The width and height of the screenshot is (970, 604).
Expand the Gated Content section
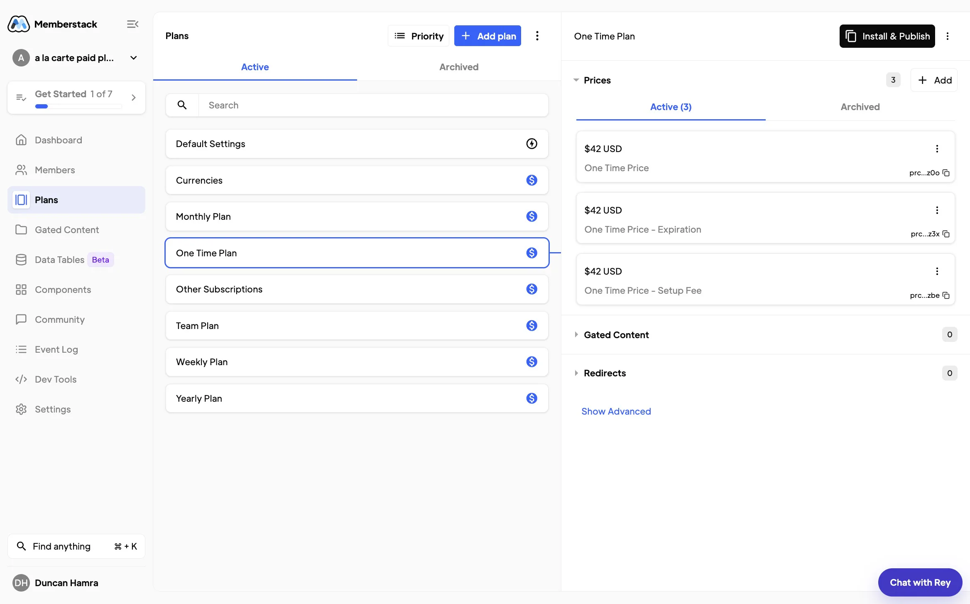coord(576,335)
